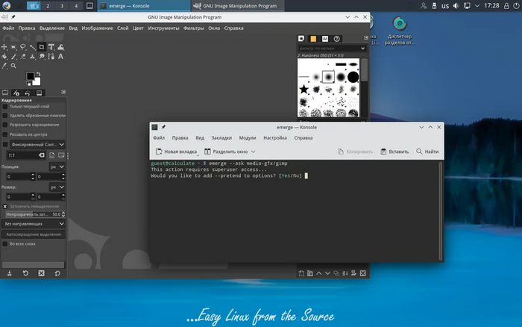Reset colors to default black and white
The height and width of the screenshot is (327, 522).
coord(28,84)
